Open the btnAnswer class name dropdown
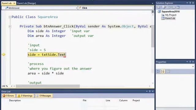Image resolution: width=196 pixels, height=110 pixels. pyautogui.click(x=77, y=8)
